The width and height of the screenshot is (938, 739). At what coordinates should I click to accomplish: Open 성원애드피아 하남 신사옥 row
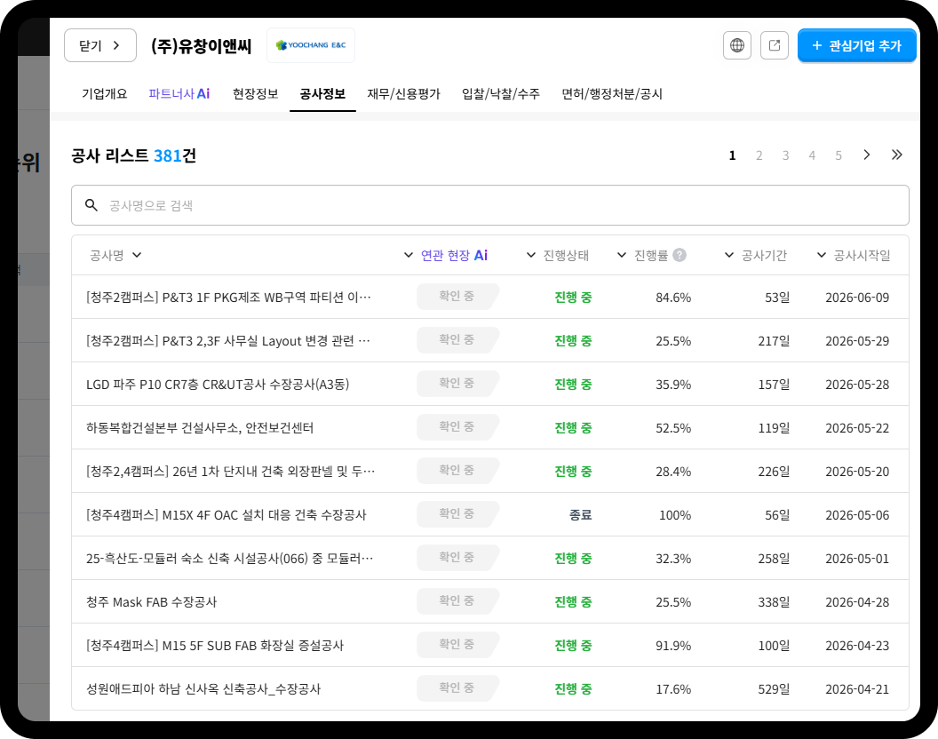(x=490, y=688)
